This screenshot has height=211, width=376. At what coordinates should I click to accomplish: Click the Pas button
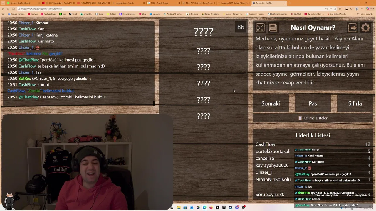(x=313, y=103)
